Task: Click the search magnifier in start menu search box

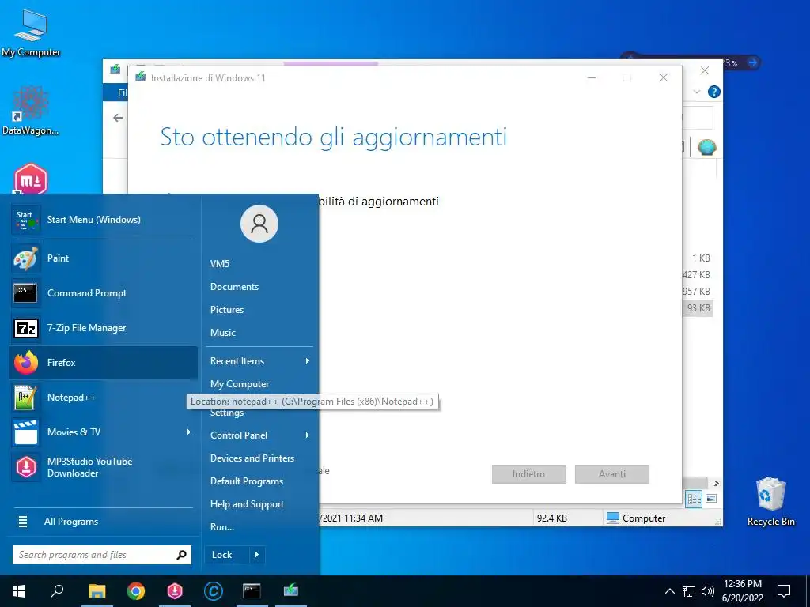Action: (x=181, y=555)
